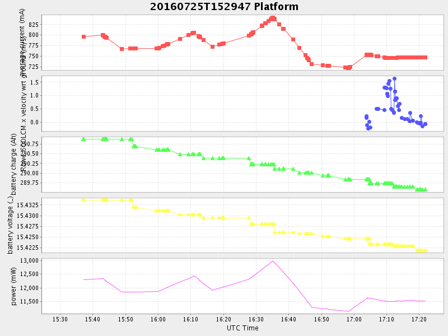Screen dimensions: 448x336
Task: Click the 15:30 time axis tick label
Action: (x=60, y=319)
